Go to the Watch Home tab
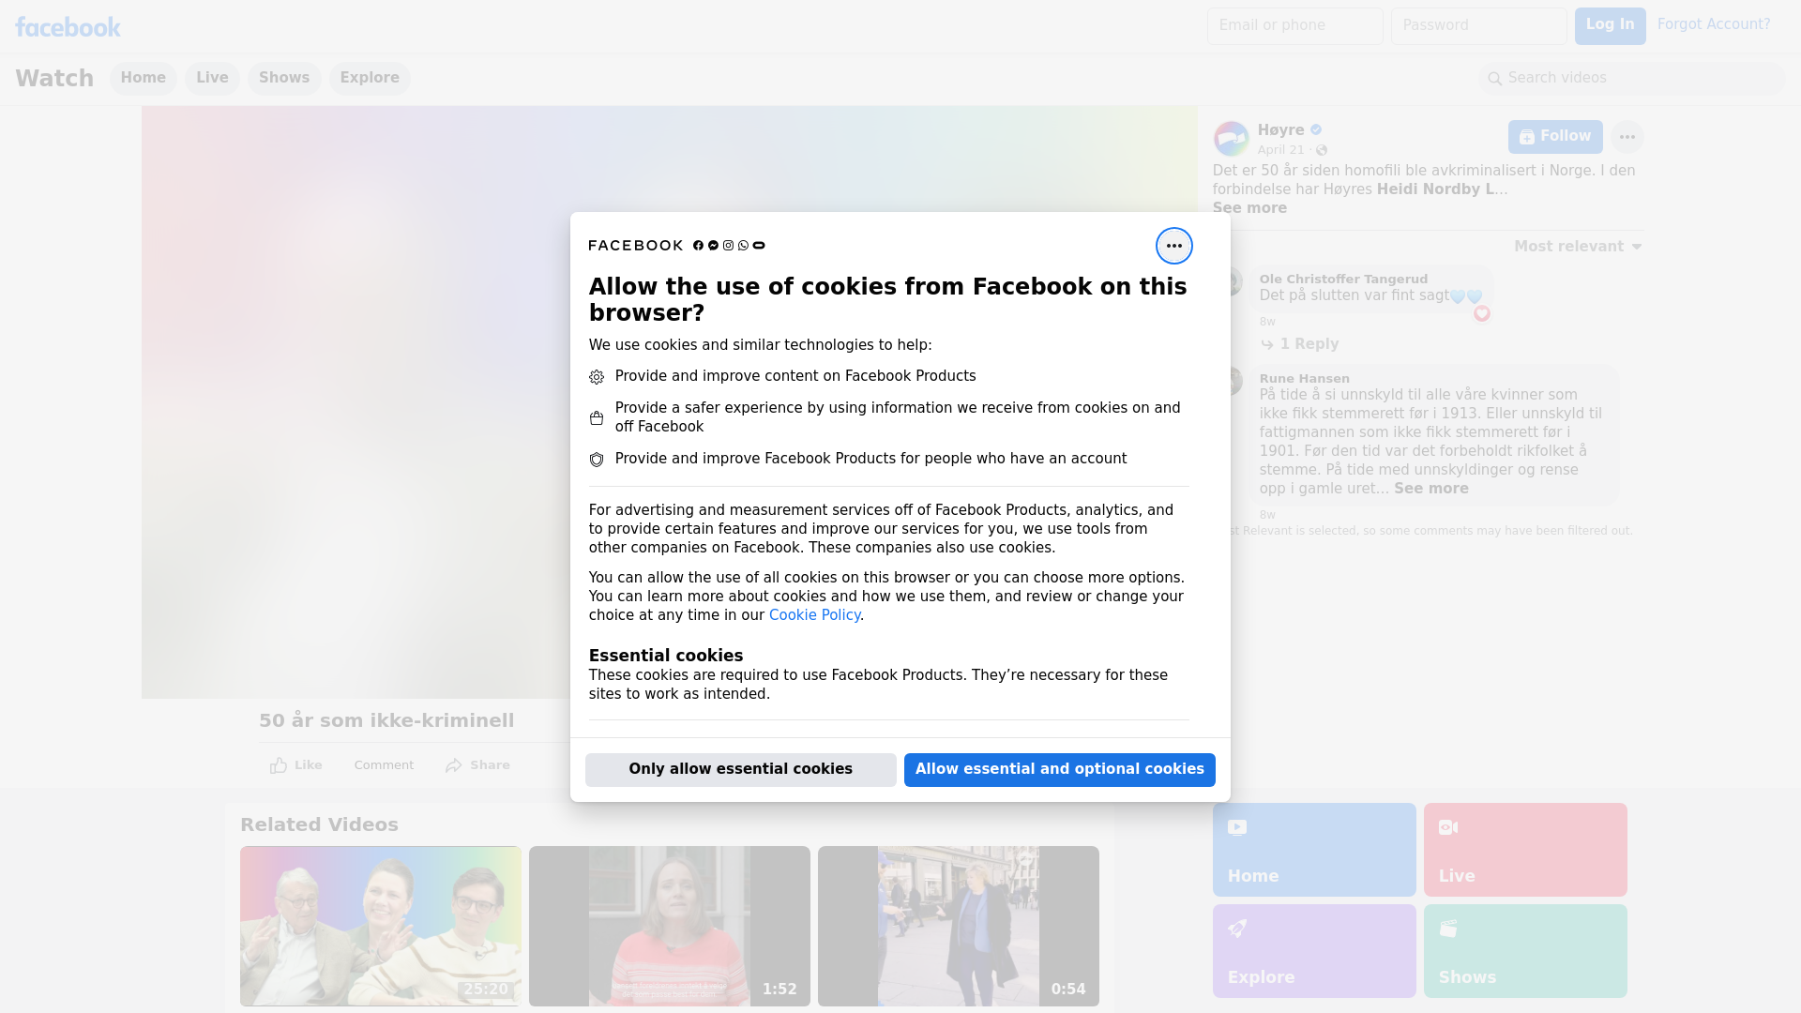 143,78
